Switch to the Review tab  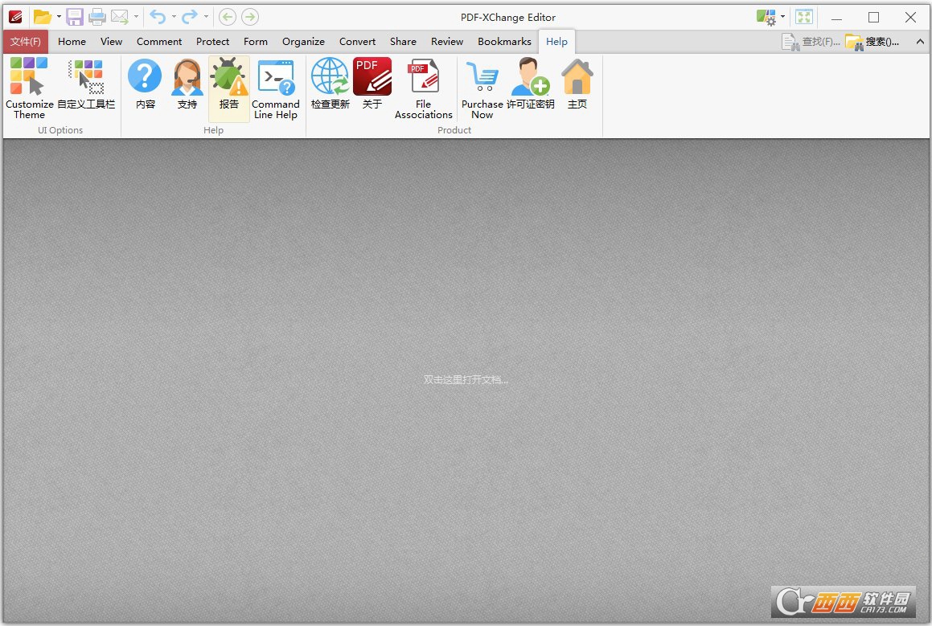(x=447, y=42)
